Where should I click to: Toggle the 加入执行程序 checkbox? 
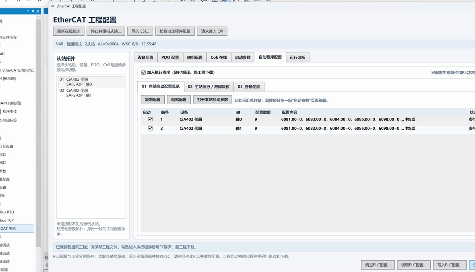[143, 73]
